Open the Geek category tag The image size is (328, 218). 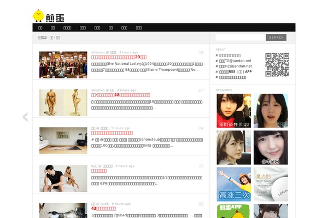click(104, 204)
